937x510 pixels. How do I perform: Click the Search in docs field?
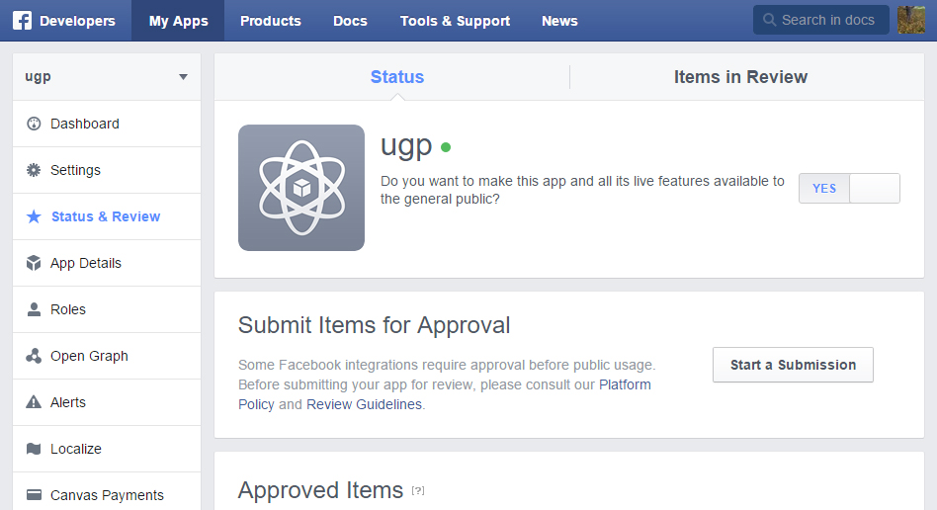click(x=825, y=20)
